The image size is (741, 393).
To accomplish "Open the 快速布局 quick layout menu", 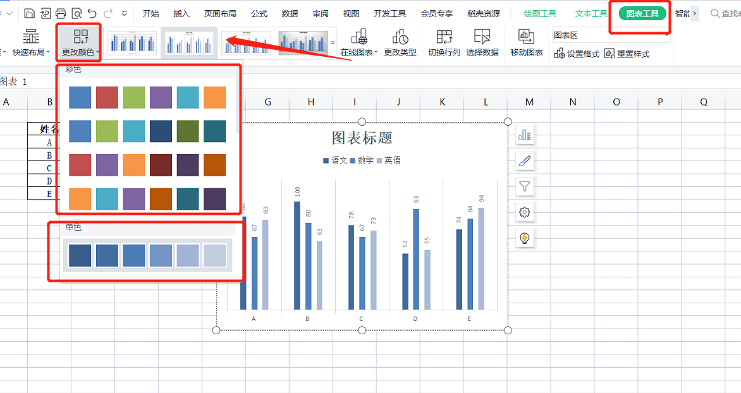I will tap(31, 42).
